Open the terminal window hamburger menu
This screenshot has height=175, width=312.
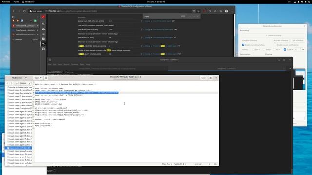click(x=284, y=60)
